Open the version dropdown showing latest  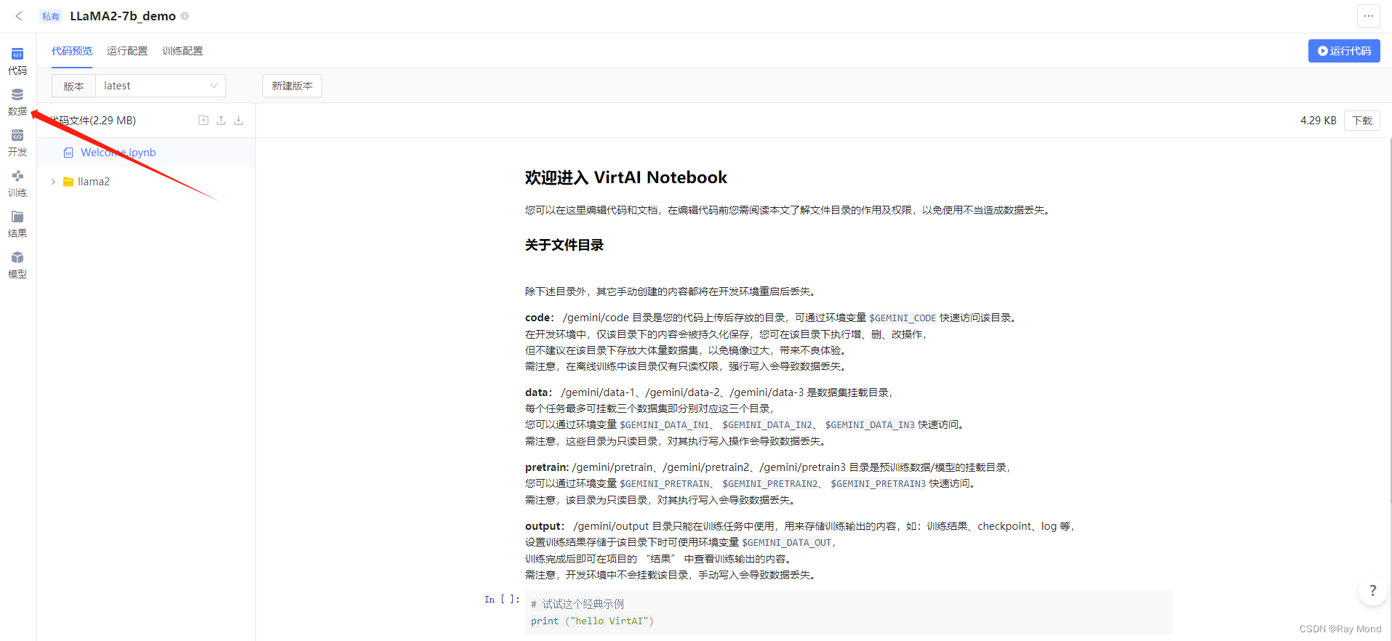click(160, 86)
